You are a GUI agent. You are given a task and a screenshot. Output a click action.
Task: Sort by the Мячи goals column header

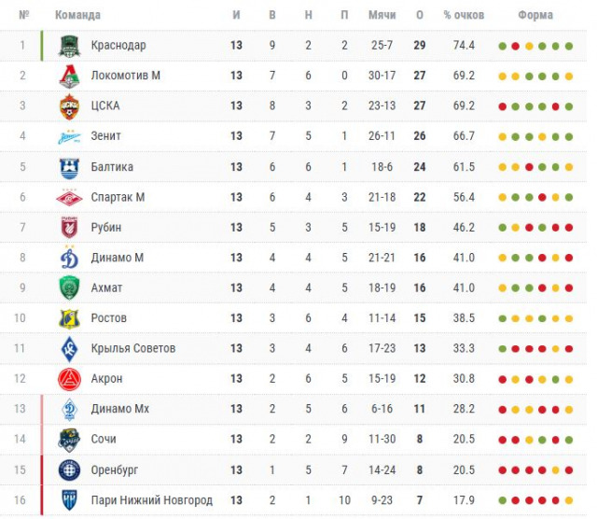tap(382, 15)
